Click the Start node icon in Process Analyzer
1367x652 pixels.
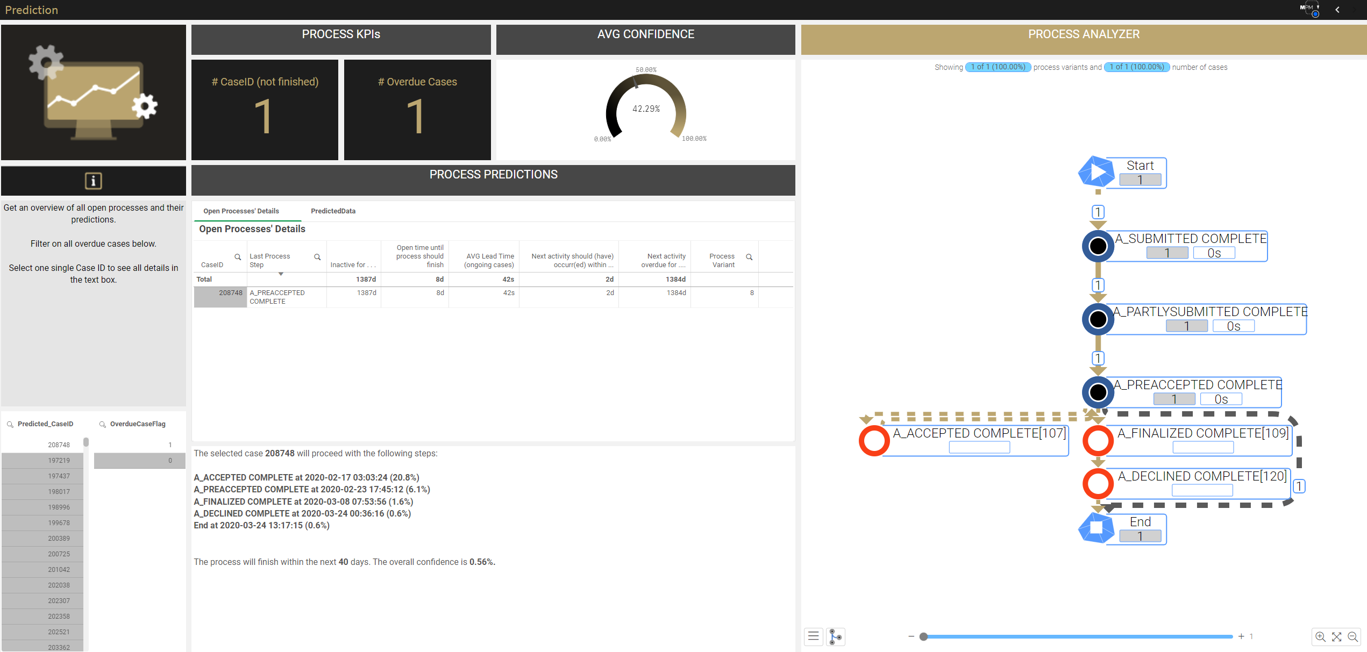[x=1096, y=171]
